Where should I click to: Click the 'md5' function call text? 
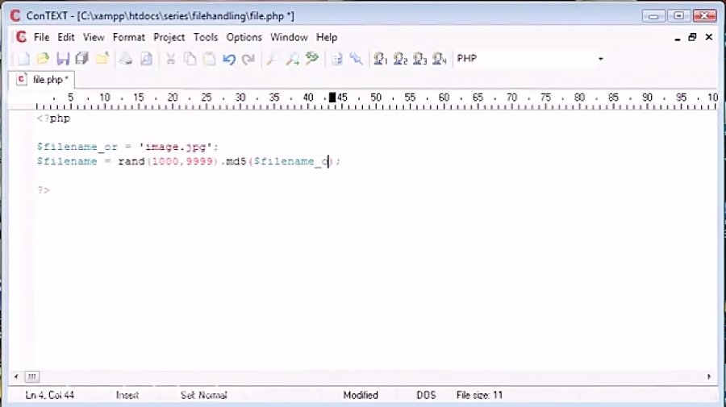point(236,161)
